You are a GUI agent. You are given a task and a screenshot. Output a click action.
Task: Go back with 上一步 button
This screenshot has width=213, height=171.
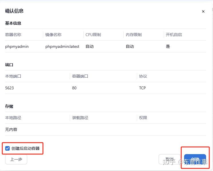click(x=16, y=159)
